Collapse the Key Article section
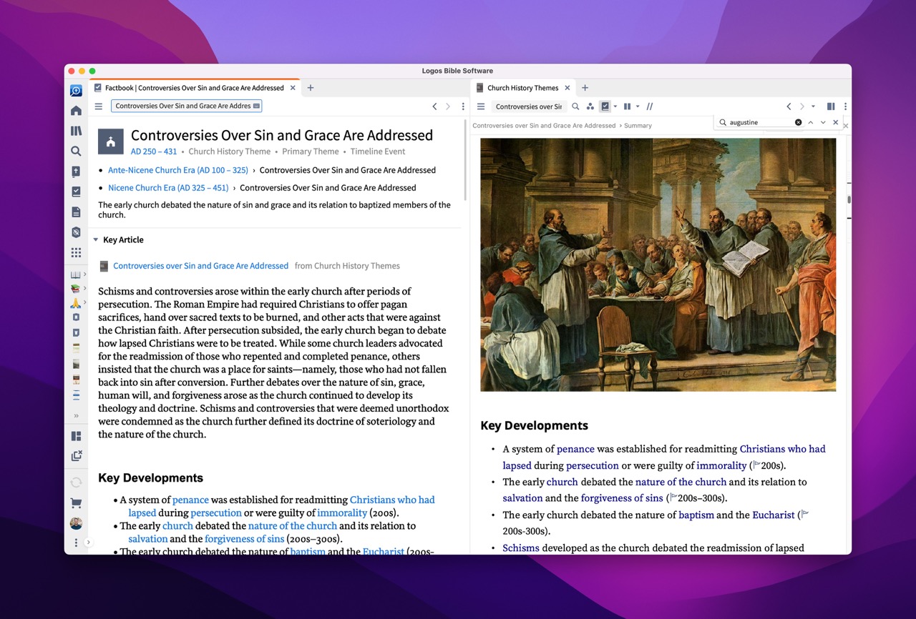 click(96, 240)
